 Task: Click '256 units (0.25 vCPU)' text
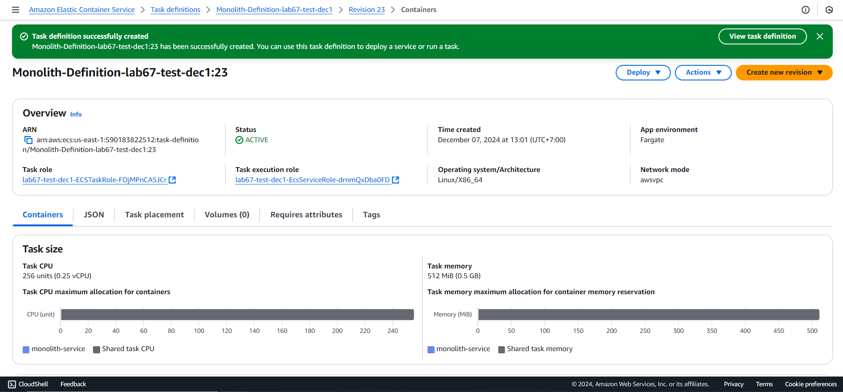click(x=57, y=276)
